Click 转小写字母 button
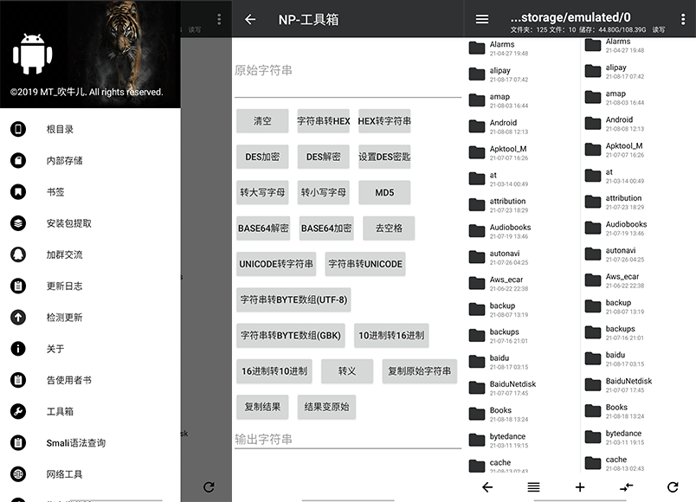This screenshot has height=502, width=696. click(x=323, y=193)
